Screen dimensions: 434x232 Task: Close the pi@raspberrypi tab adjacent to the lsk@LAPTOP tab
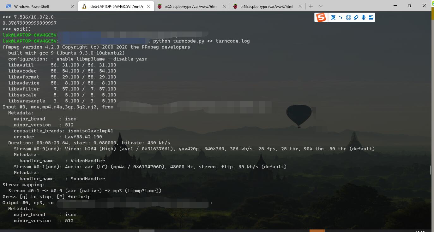(224, 6)
